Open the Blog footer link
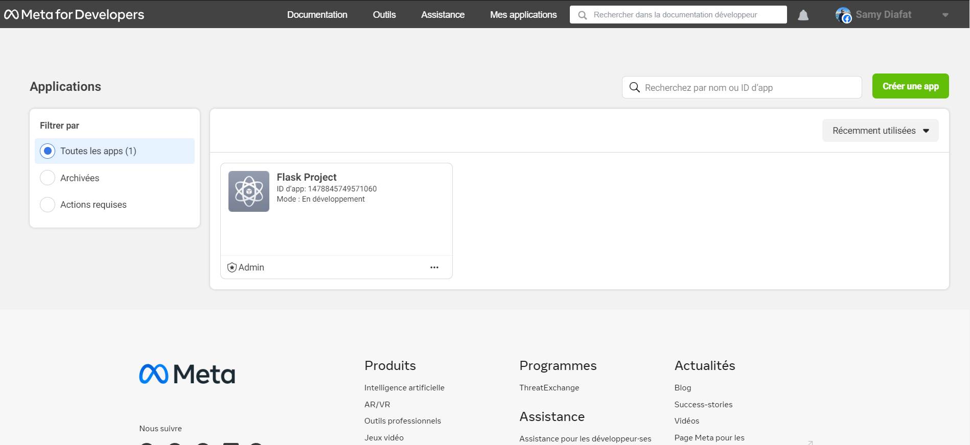The image size is (970, 445). (x=683, y=388)
